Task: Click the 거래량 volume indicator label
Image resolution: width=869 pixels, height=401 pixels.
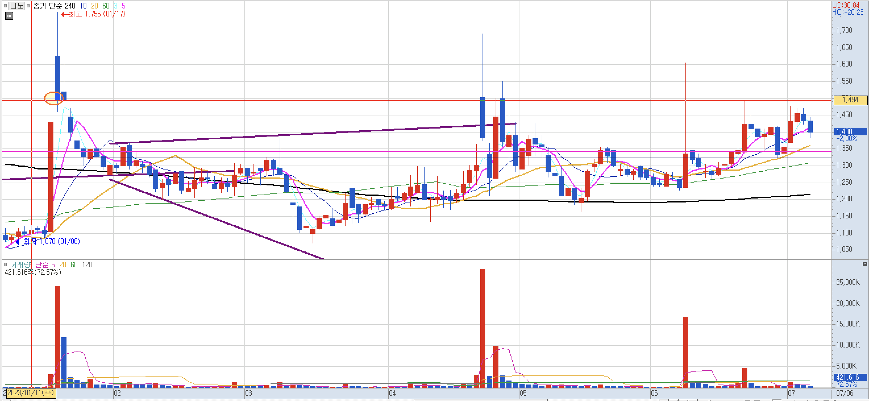Action: 20,265
